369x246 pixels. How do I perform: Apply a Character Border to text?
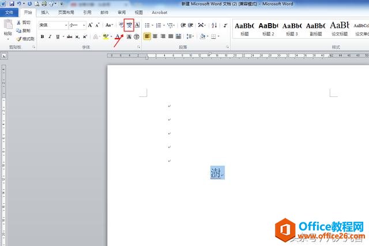137,25
